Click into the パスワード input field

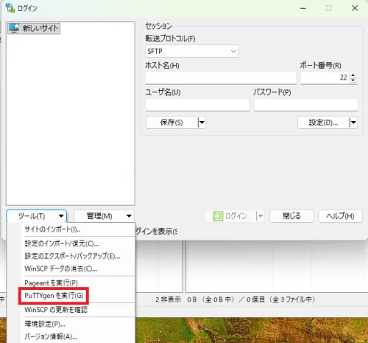pos(305,105)
